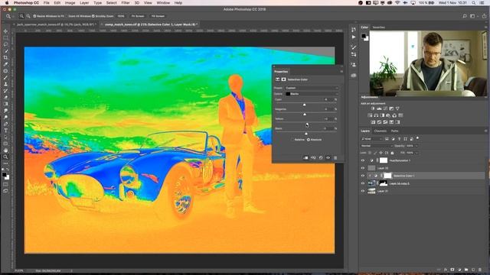Screen dimensions: 490x275
Task: Click the Zoom In option icon
Action: pos(21,16)
